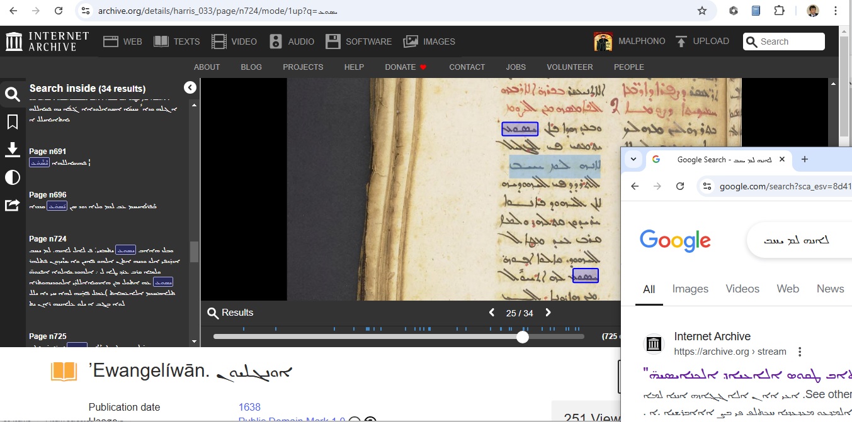The image size is (852, 422).
Task: Click the Results button in reader bar
Action: point(230,313)
